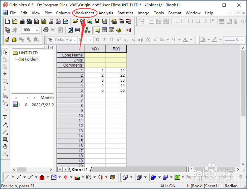The height and width of the screenshot is (189, 247).
Task: Select the Rectangle drawing tool
Action: 5,139
